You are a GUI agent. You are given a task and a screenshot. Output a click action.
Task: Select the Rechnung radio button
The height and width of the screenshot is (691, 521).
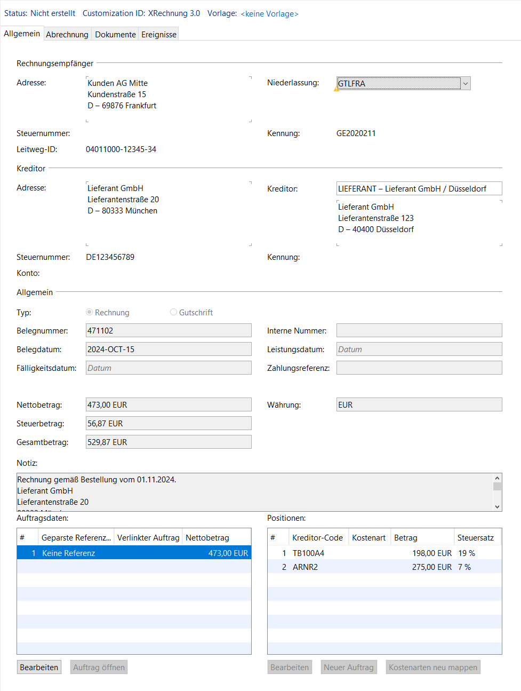pyautogui.click(x=89, y=312)
